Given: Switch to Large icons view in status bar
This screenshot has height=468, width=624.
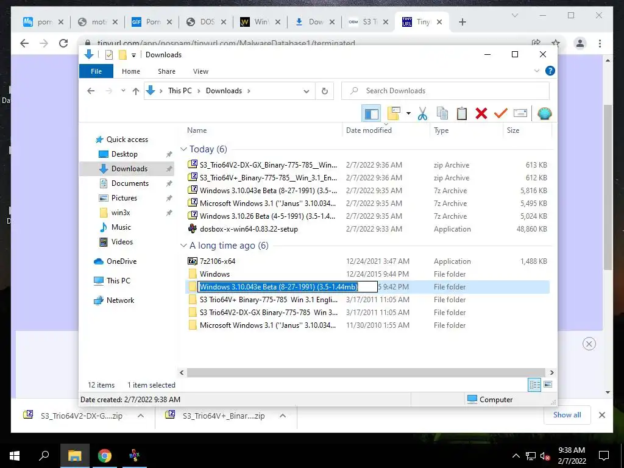Looking at the screenshot, I should click(548, 385).
